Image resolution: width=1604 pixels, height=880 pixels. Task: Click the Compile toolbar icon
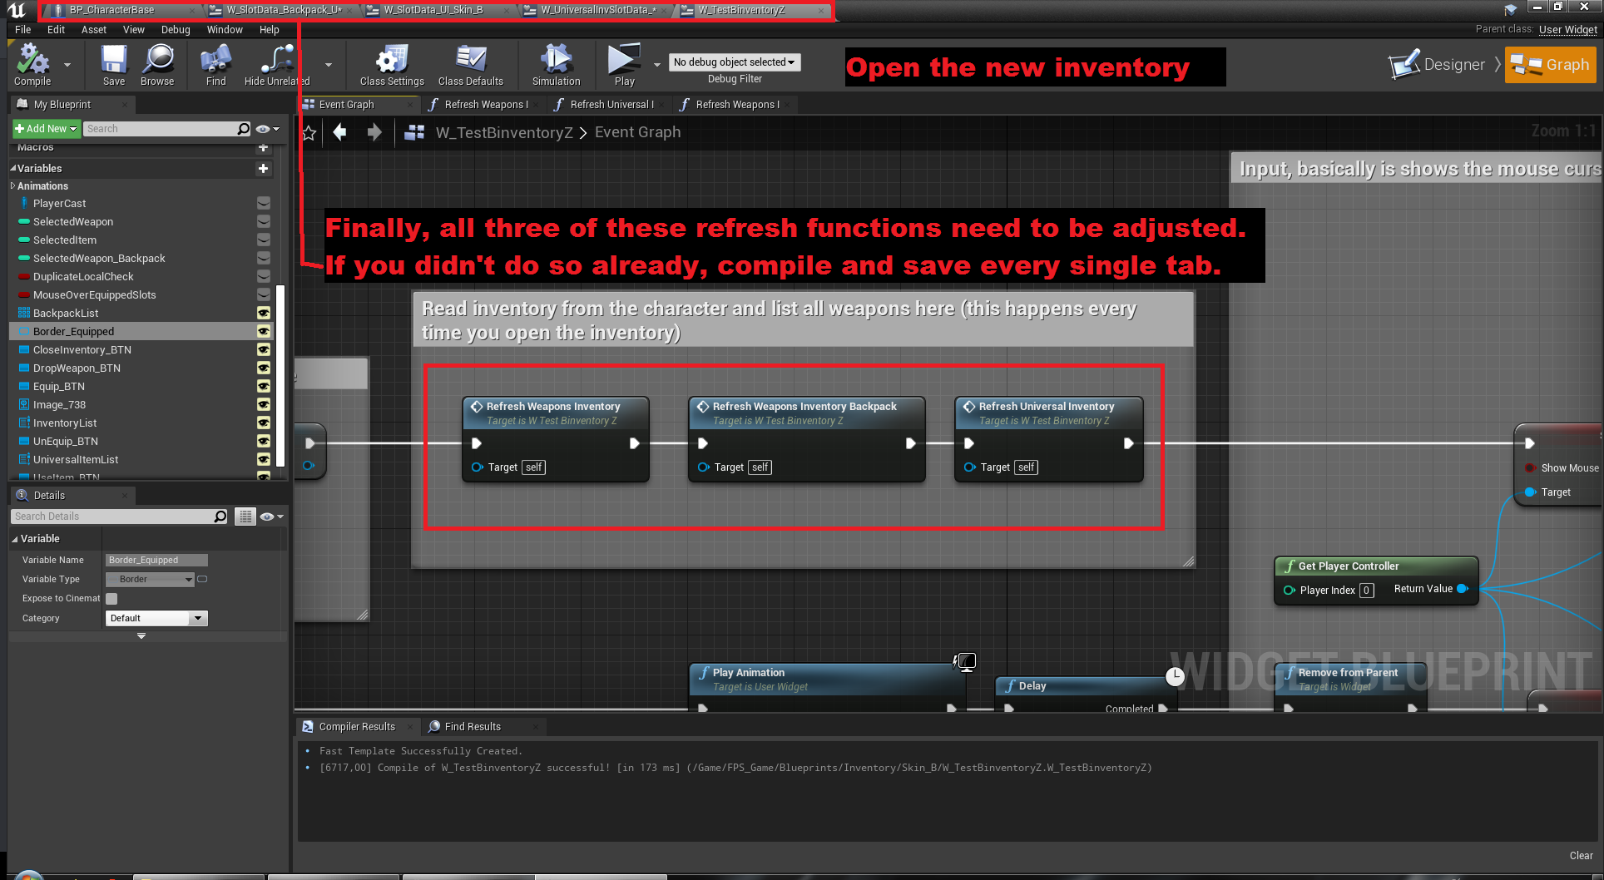[x=32, y=65]
